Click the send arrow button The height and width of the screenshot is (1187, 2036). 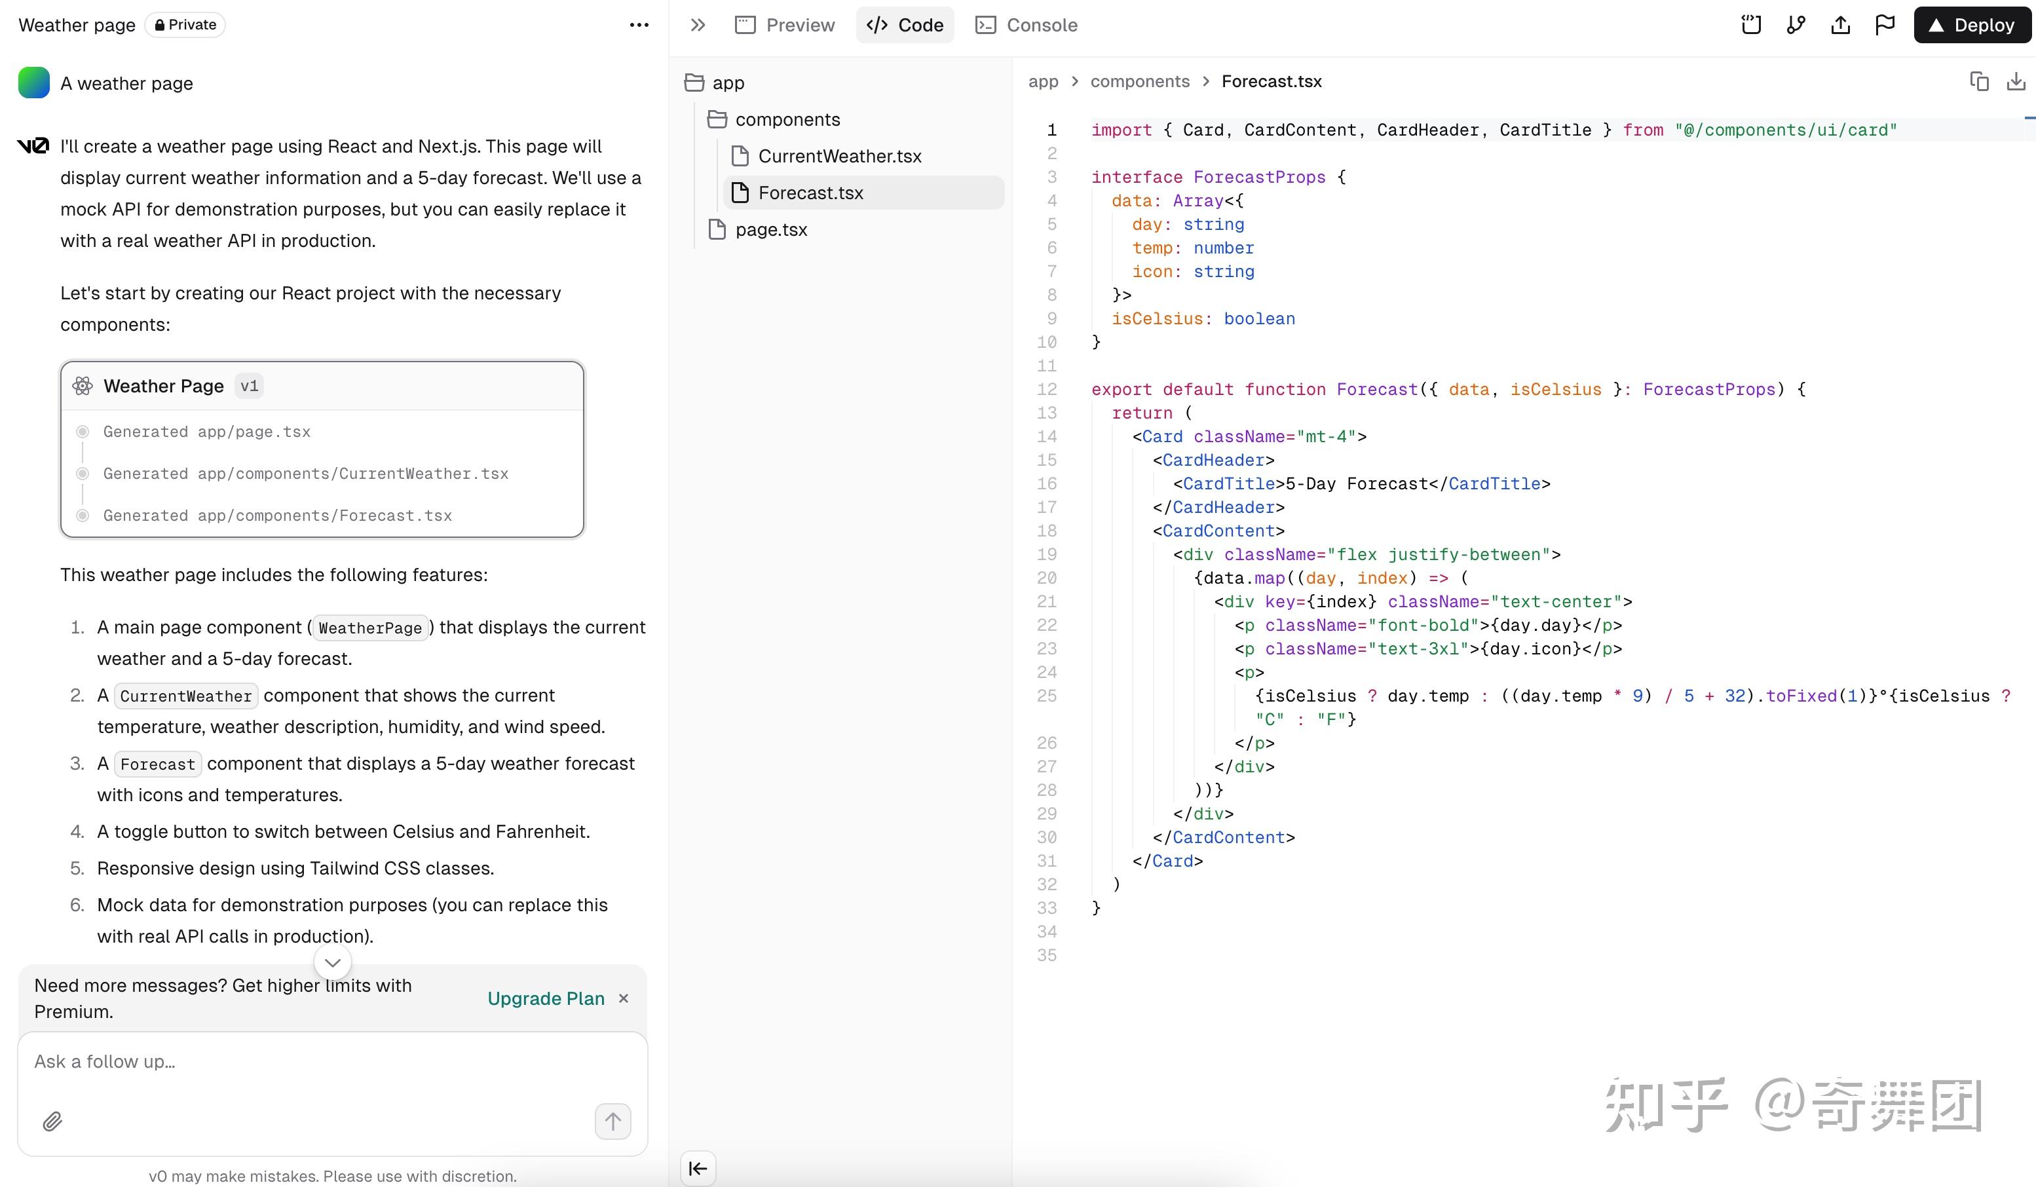(x=613, y=1121)
